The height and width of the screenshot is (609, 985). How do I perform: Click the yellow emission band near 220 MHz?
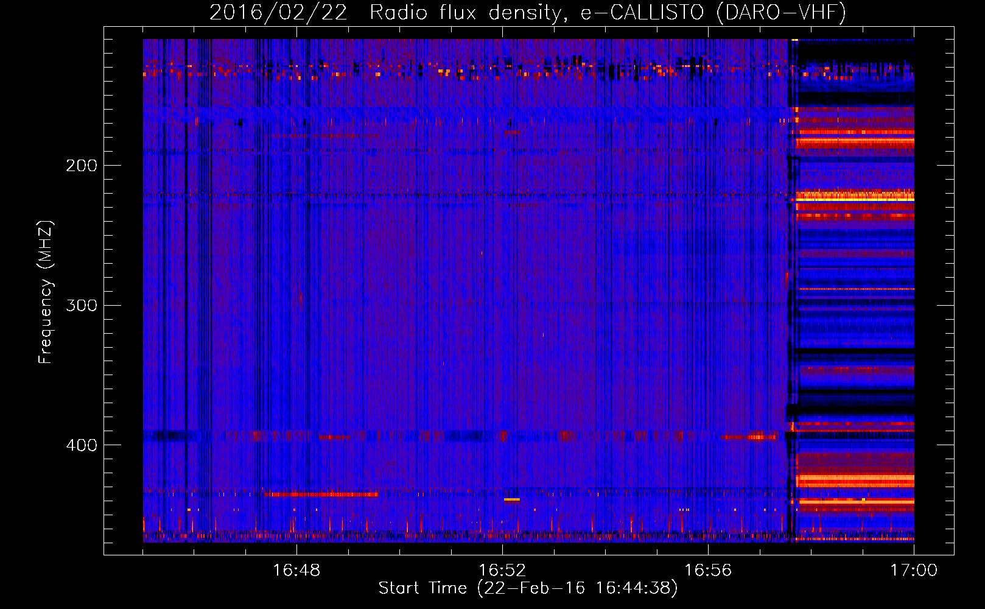click(x=855, y=199)
